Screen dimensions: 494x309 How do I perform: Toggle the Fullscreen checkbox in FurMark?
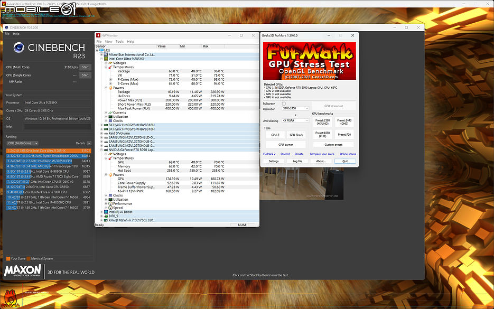tap(284, 104)
